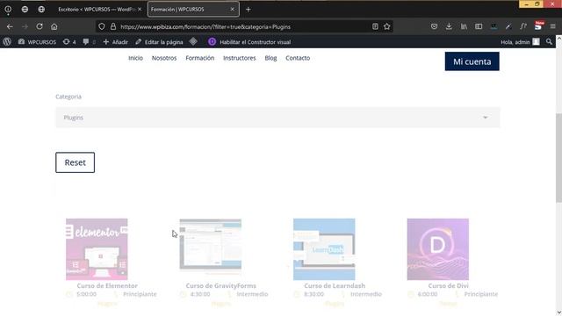
Task: Open Hola, admin account menu
Action: coord(520,42)
